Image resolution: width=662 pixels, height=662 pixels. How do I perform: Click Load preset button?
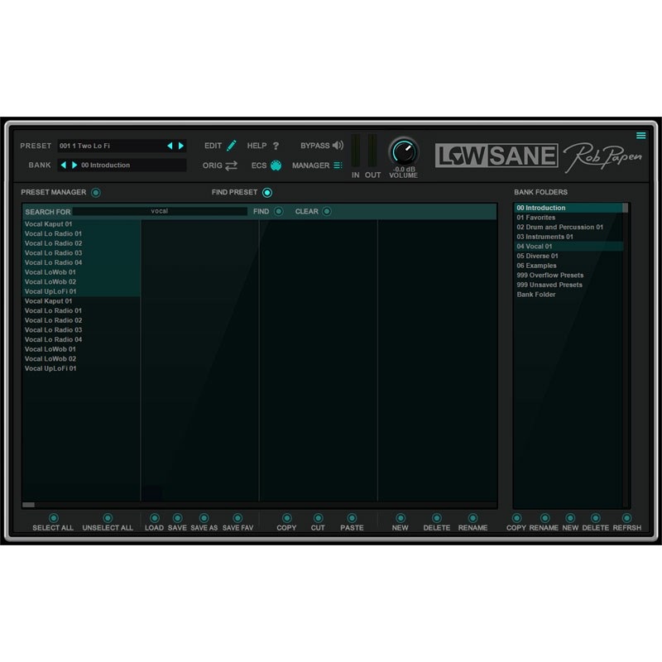pyautogui.click(x=155, y=518)
